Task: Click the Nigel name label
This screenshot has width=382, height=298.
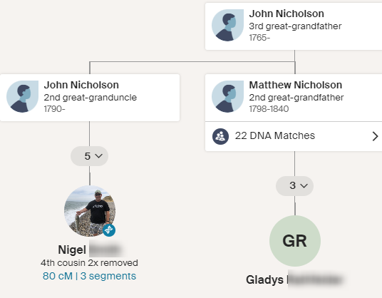Action: coord(72,250)
